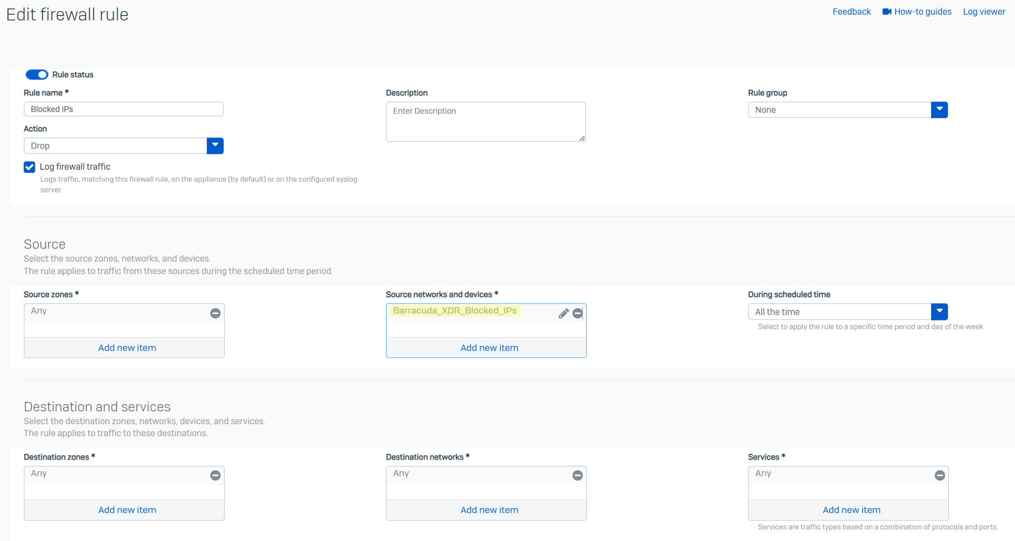Toggle the Rule status switch
1015x541 pixels.
coord(37,75)
